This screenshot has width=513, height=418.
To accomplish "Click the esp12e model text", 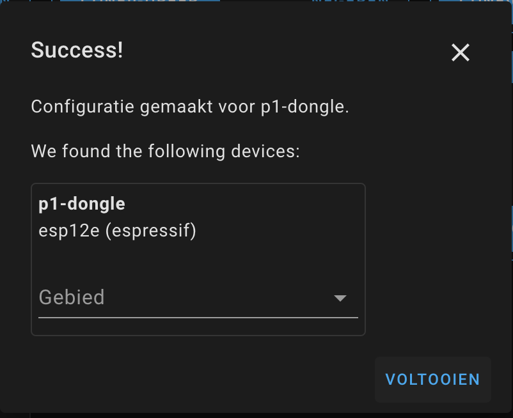I will [69, 231].
